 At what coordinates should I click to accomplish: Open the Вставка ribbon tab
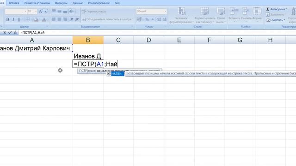(x=14, y=3)
